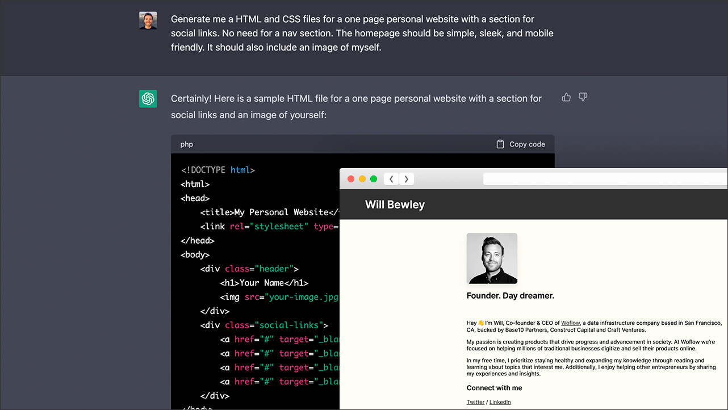This screenshot has width=728, height=410.
Task: Open the Twitter link under Connect with me
Action: (x=475, y=401)
